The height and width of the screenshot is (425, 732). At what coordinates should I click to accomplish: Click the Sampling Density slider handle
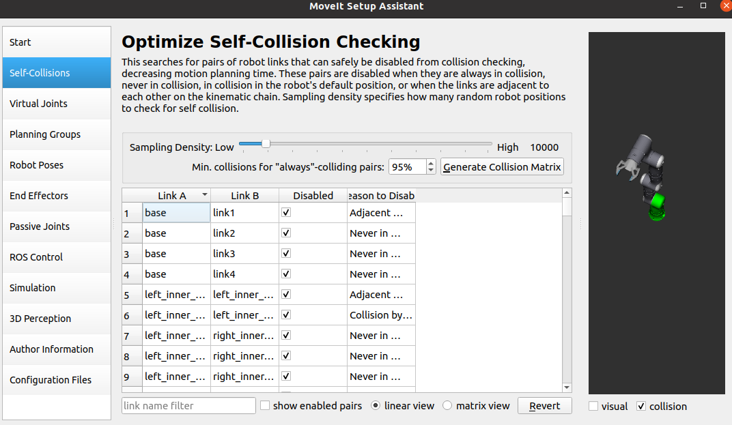266,144
